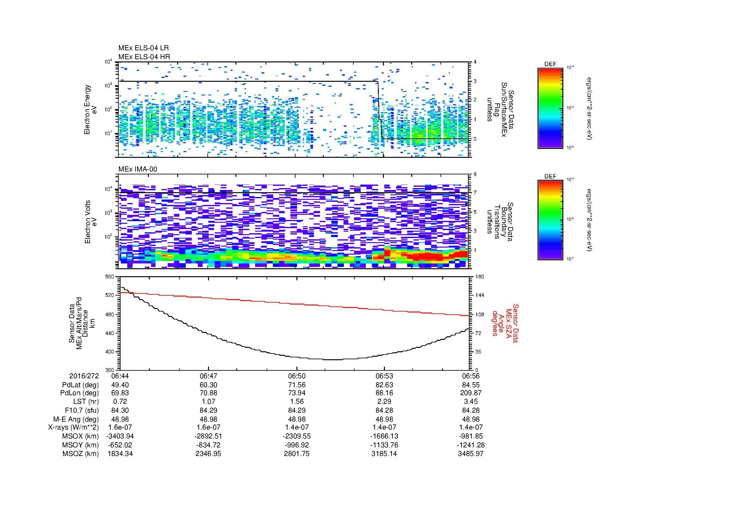The width and height of the screenshot is (744, 526).
Task: Select the 'PdLon (deg)' row label
Action: (80, 393)
